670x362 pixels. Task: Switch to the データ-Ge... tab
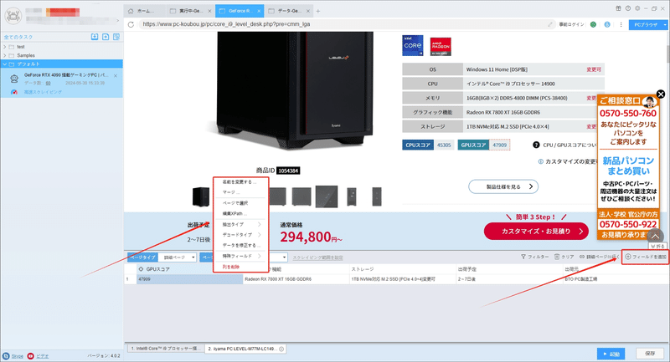(x=290, y=11)
